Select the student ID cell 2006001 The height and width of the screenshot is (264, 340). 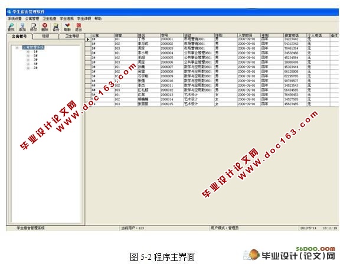click(x=172, y=39)
